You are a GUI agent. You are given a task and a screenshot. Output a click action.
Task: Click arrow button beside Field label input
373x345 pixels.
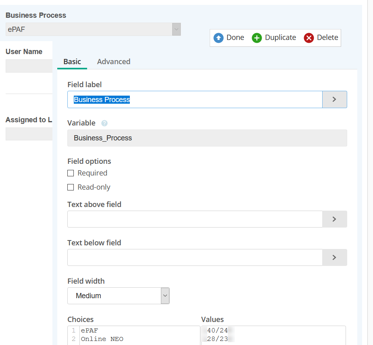pos(334,100)
